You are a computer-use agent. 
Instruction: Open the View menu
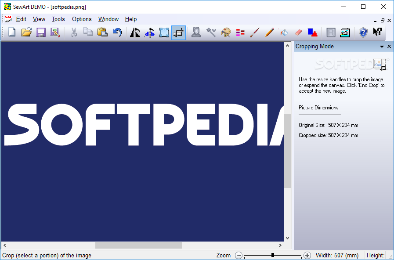(39, 19)
